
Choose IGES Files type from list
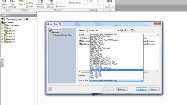click(x=116, y=48)
